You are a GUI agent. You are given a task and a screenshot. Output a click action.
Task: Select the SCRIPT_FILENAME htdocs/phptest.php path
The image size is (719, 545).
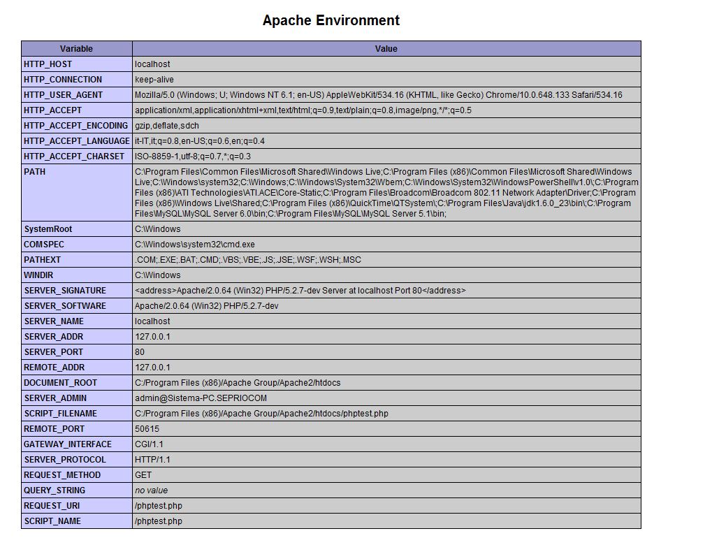point(261,414)
